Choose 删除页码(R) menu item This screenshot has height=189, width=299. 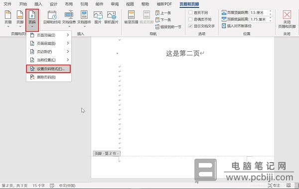pyautogui.click(x=49, y=77)
